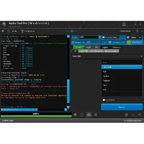The height and width of the screenshot is (144, 144).
Task: Select ATC in the mode list
Action: 122,90
